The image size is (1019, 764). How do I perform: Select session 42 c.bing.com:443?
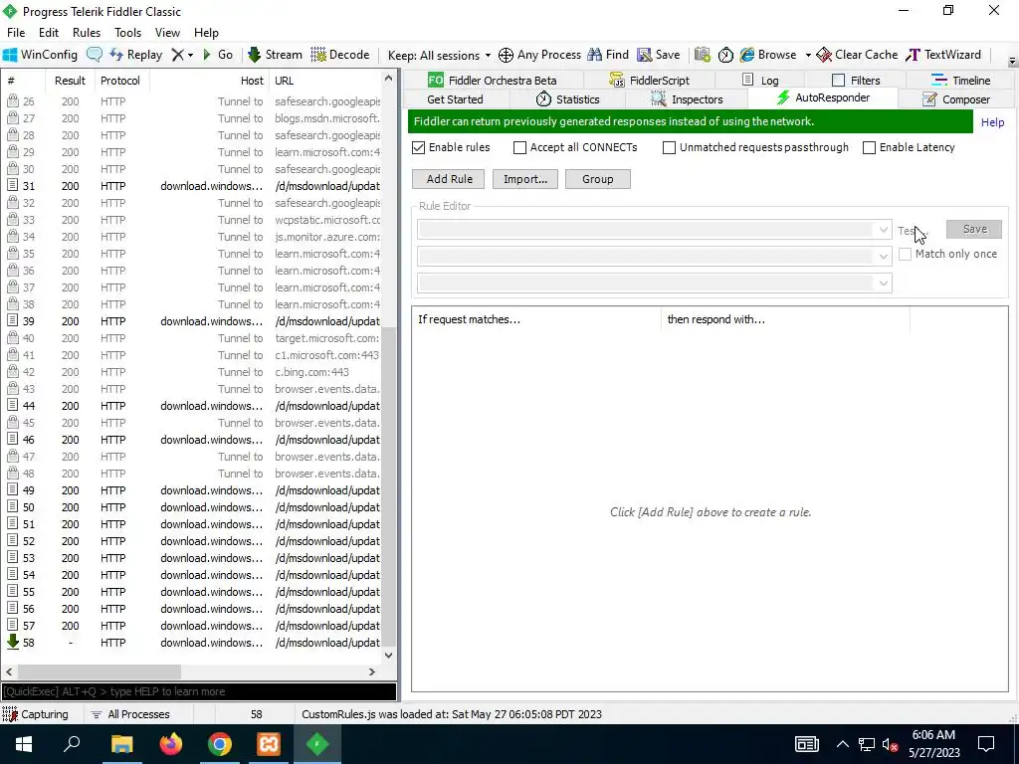[x=192, y=372]
